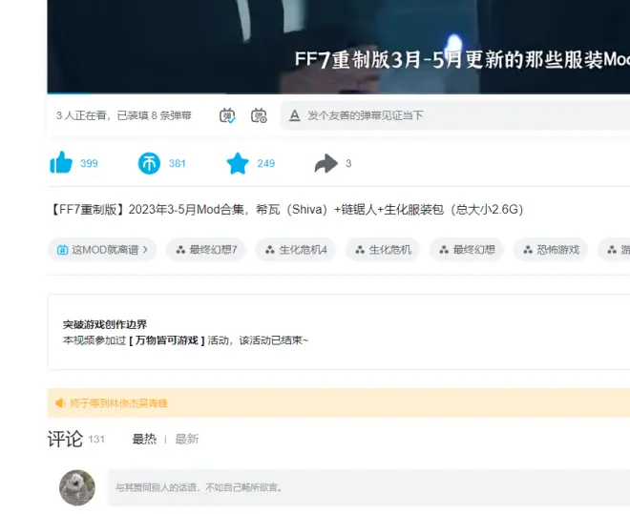Switch comments to 最新 sorting
The height and width of the screenshot is (514, 630).
[187, 439]
